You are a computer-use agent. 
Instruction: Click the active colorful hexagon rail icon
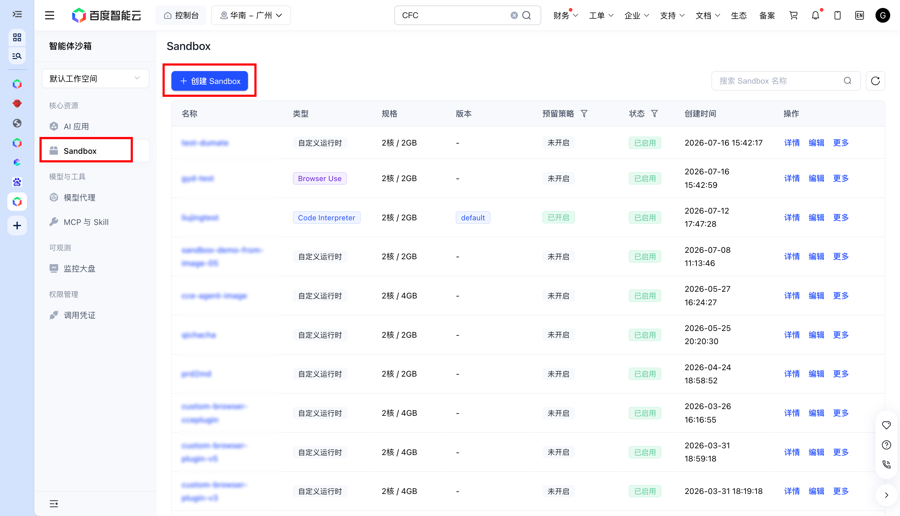[x=17, y=202]
